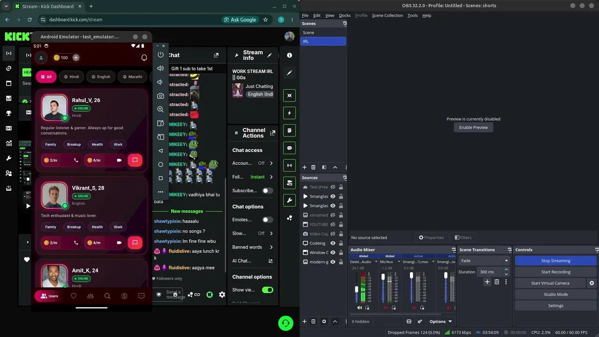The image size is (599, 337).
Task: Click the lightning bolt icon in Kick rail
Action: 289,113
